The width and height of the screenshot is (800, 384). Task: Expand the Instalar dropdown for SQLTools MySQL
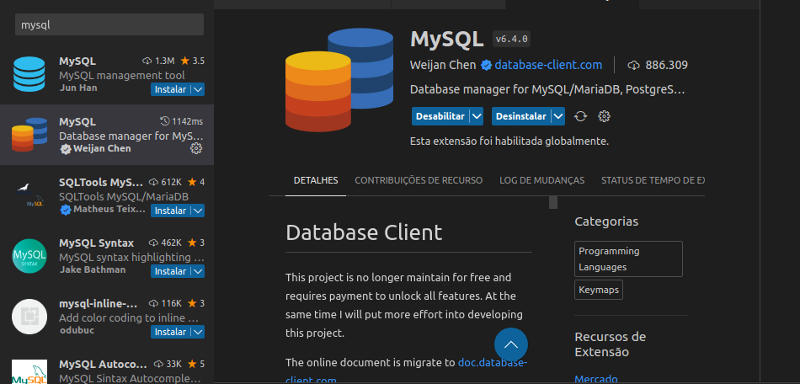point(199,211)
